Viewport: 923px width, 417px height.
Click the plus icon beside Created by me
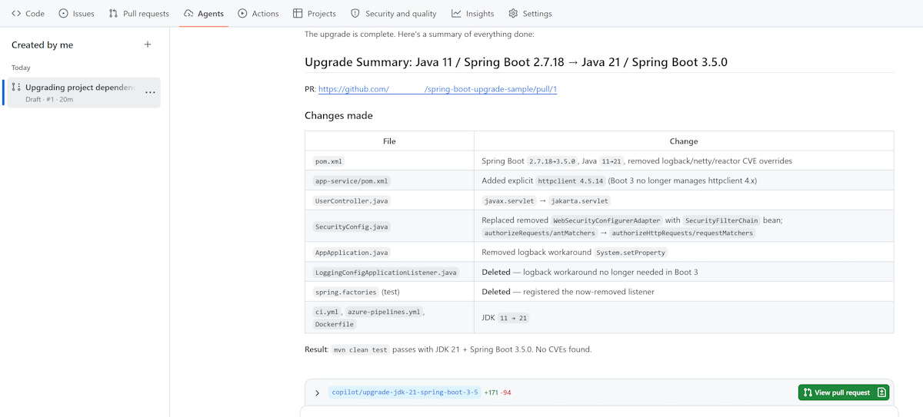click(x=148, y=45)
